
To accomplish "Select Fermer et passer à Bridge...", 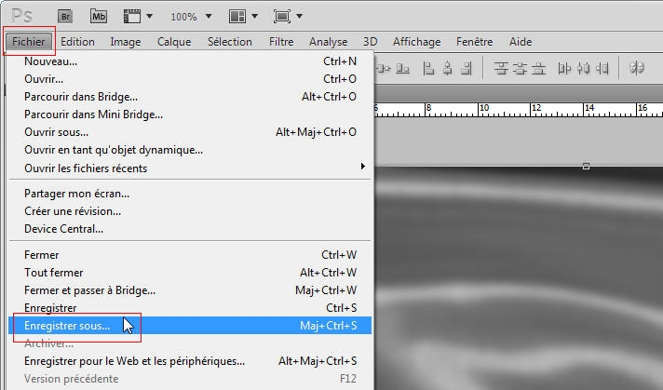I will pyautogui.click(x=190, y=290).
